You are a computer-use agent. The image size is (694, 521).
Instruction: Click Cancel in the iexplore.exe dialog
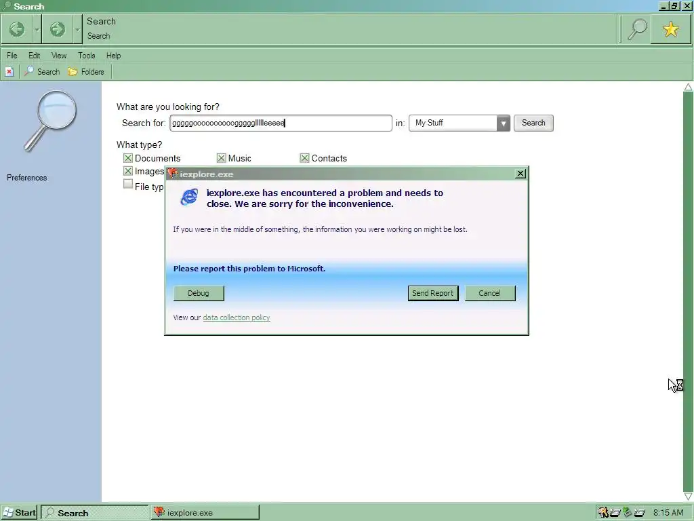[490, 293]
